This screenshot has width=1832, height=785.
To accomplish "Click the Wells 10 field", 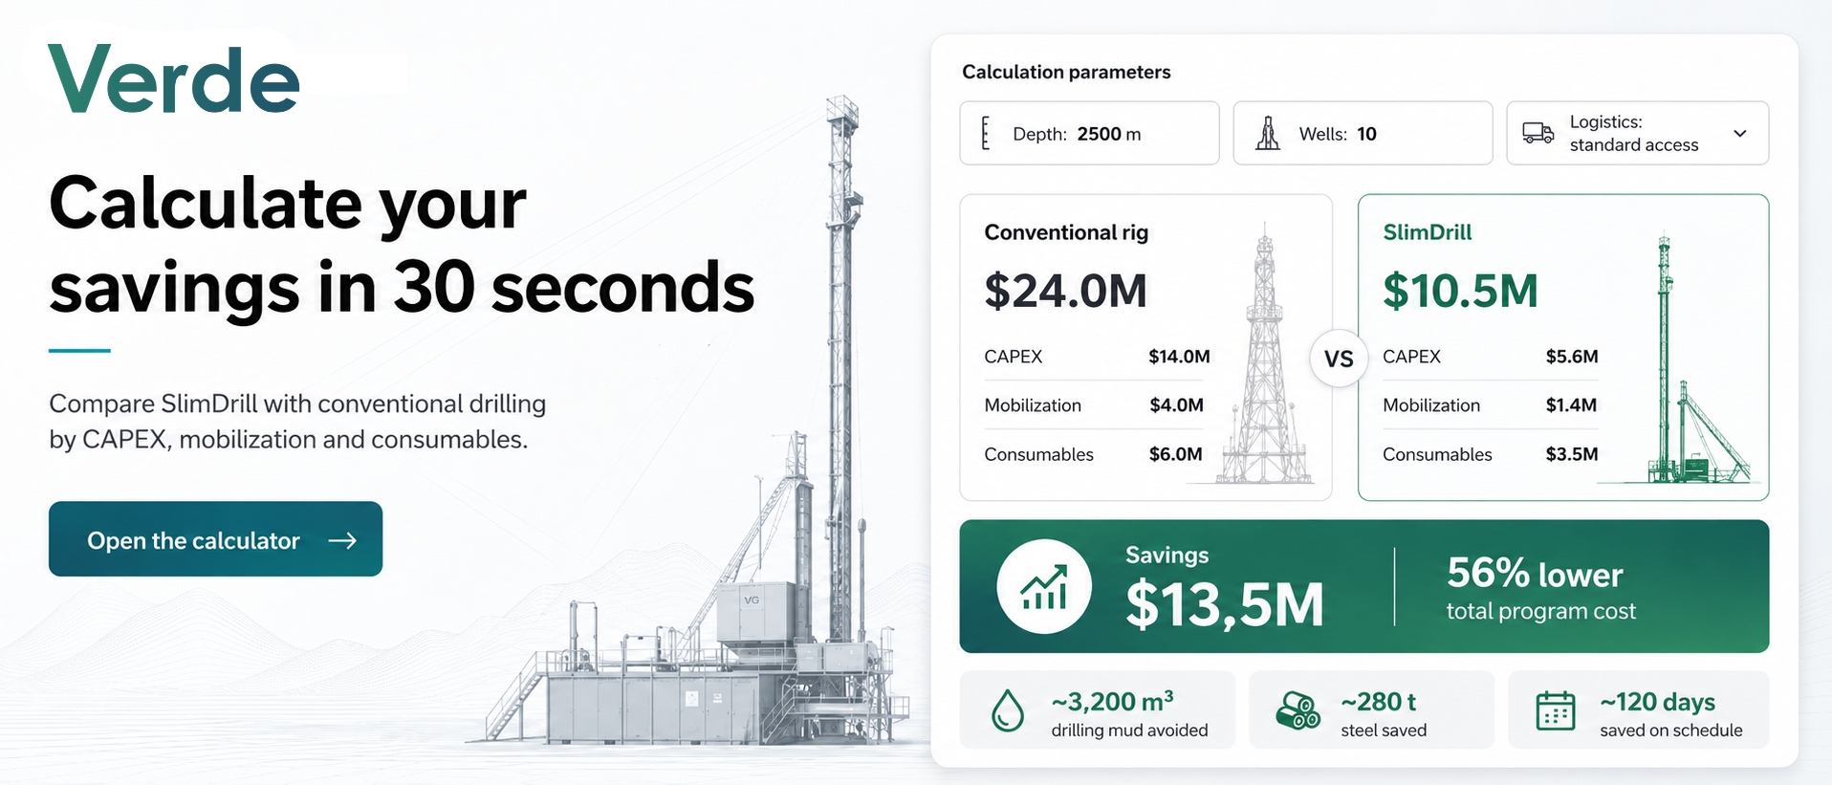I will coord(1363,133).
